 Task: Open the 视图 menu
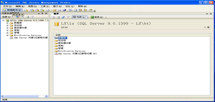[32, 6]
